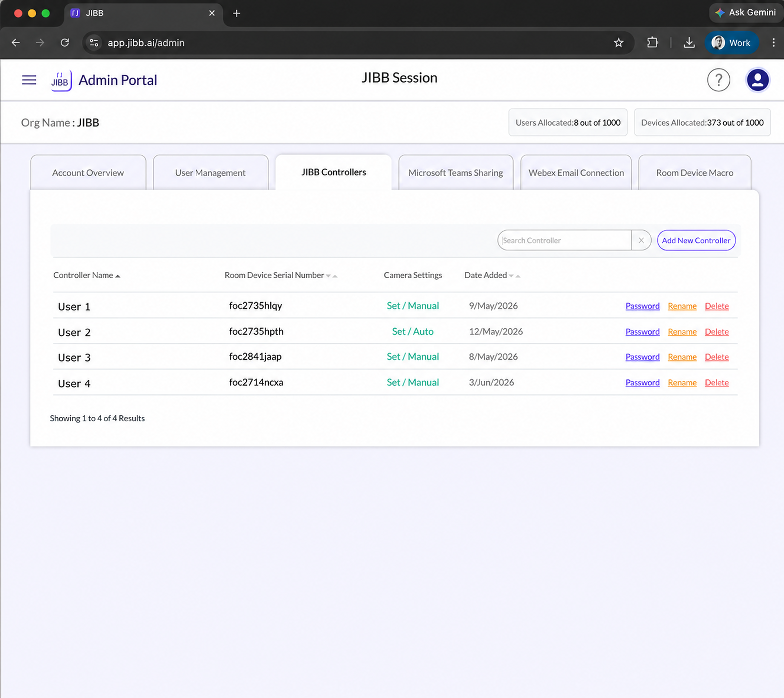The image size is (784, 698).
Task: Open Chrome three-dot menu
Action: (773, 43)
